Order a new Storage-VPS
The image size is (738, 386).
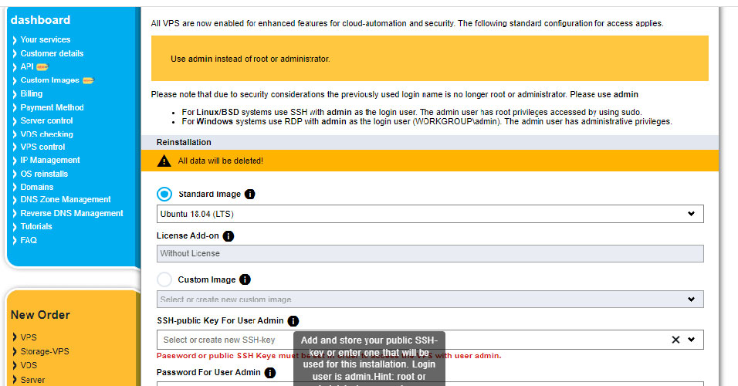(44, 351)
